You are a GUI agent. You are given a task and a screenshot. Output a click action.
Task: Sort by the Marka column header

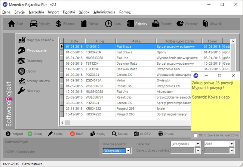pyautogui.click(x=136, y=41)
